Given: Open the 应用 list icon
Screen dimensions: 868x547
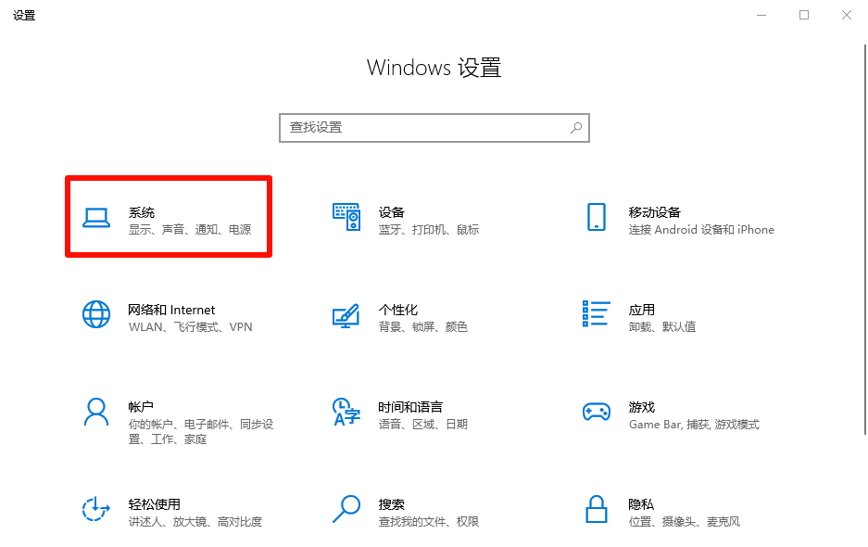Looking at the screenshot, I should click(597, 313).
